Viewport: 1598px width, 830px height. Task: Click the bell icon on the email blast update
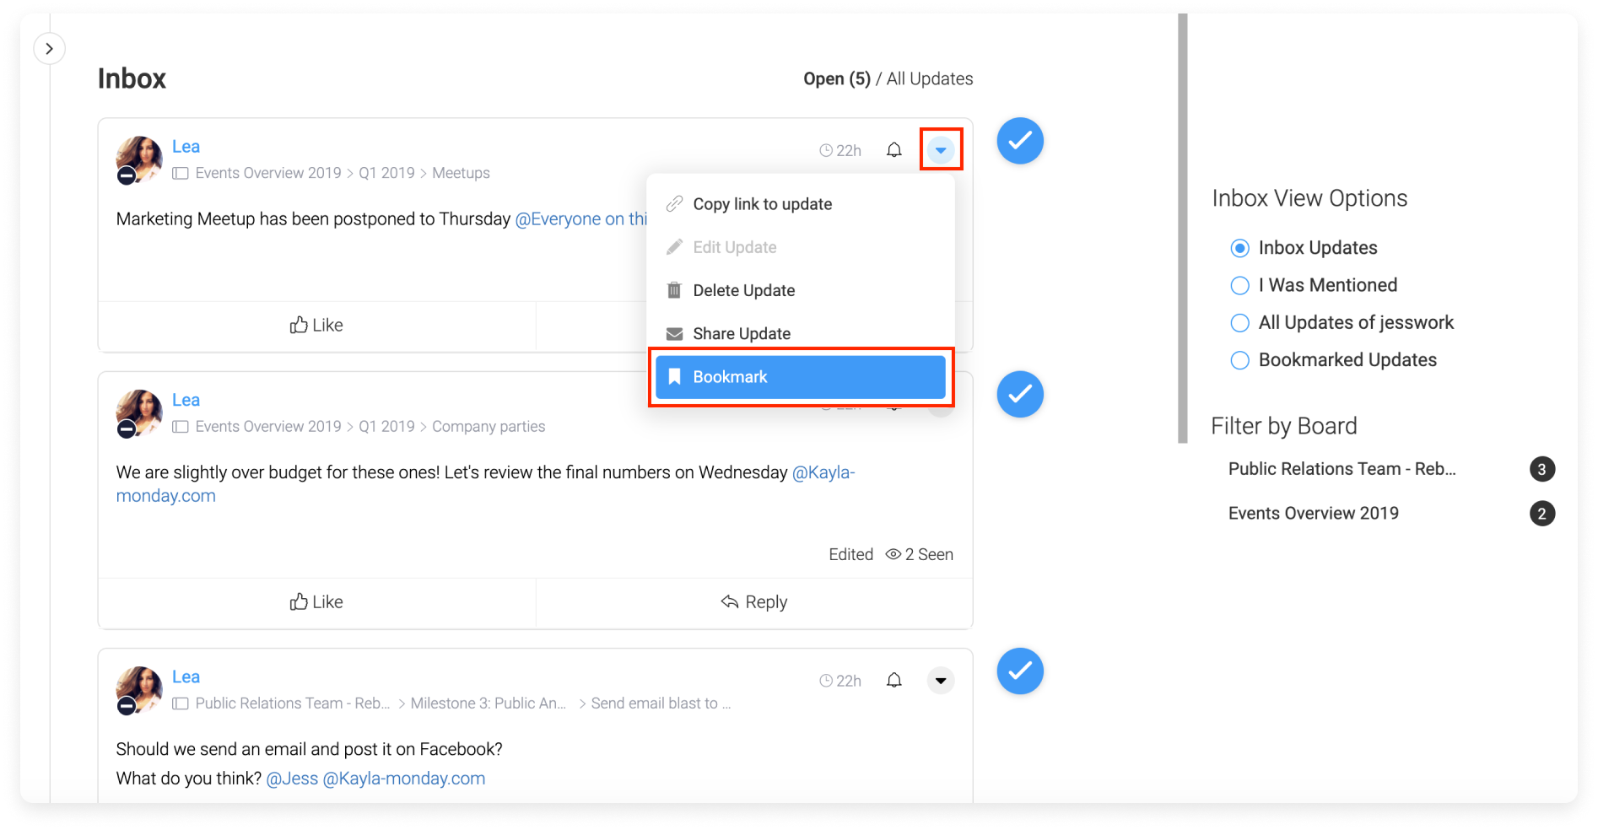(x=894, y=680)
